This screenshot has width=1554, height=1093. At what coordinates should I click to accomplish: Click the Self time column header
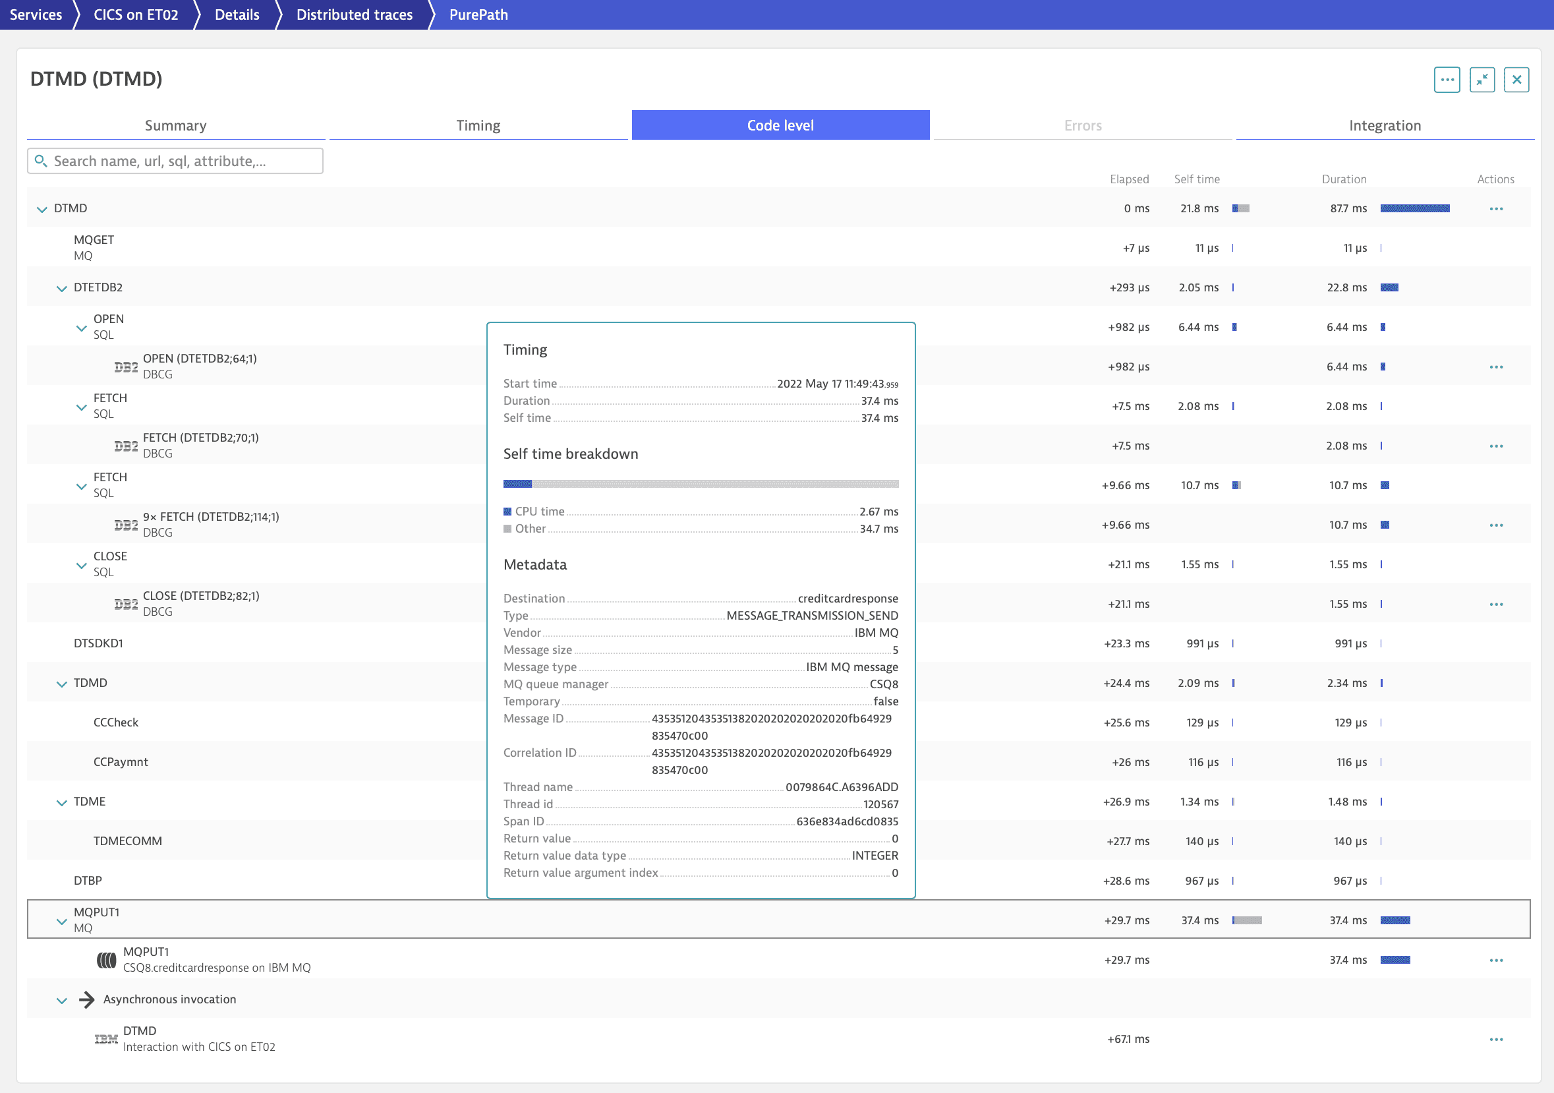(1197, 179)
